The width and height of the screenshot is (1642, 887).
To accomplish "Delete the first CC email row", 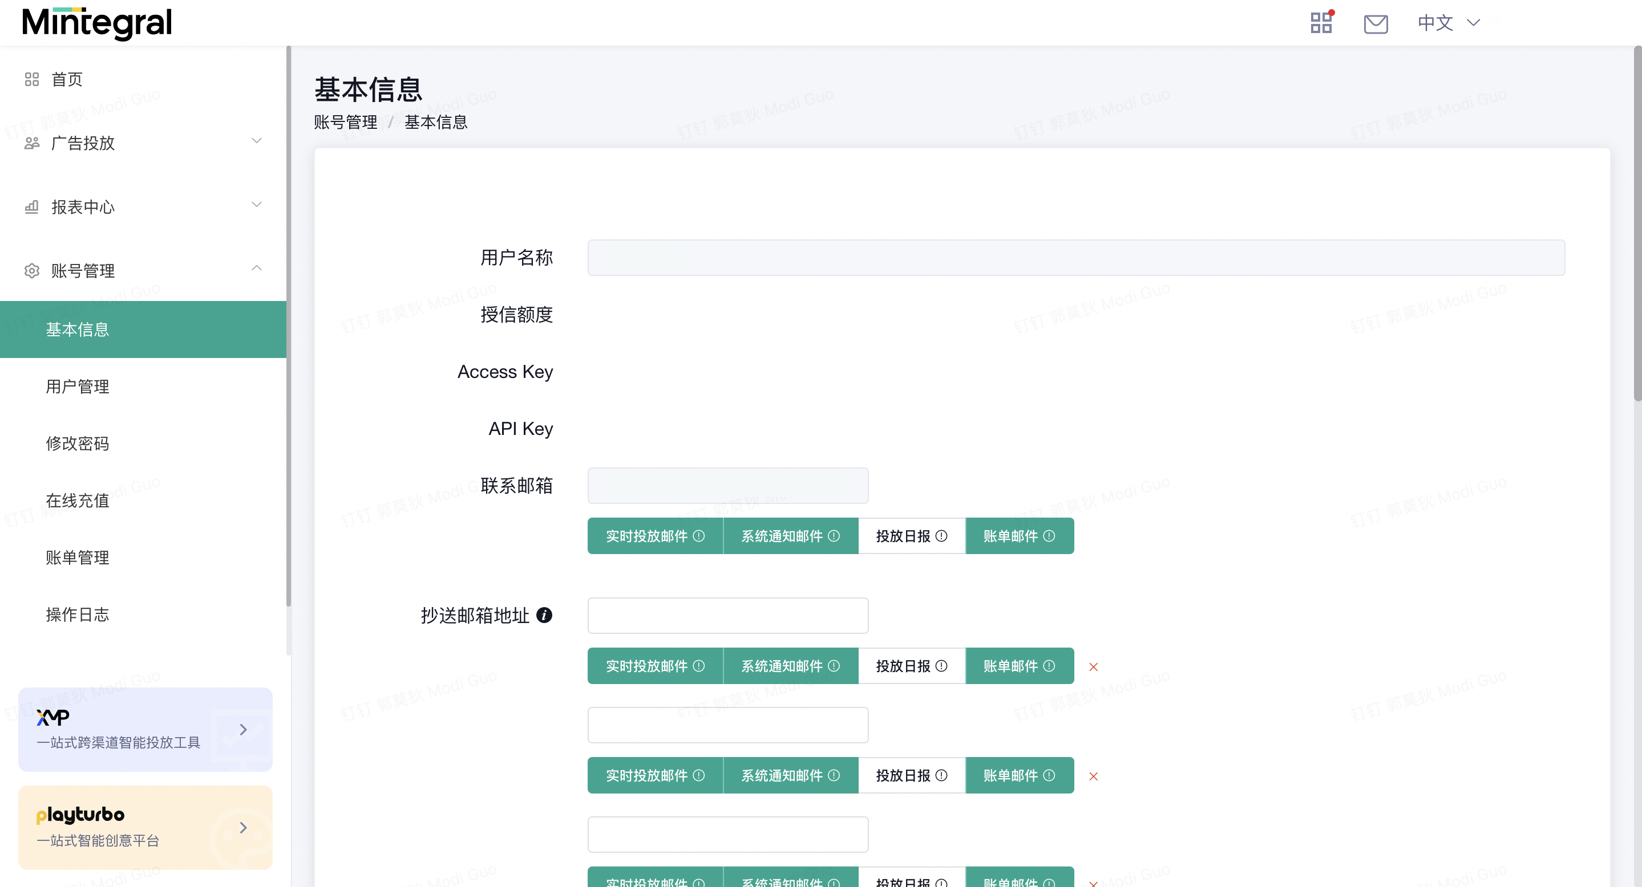I will (1094, 667).
